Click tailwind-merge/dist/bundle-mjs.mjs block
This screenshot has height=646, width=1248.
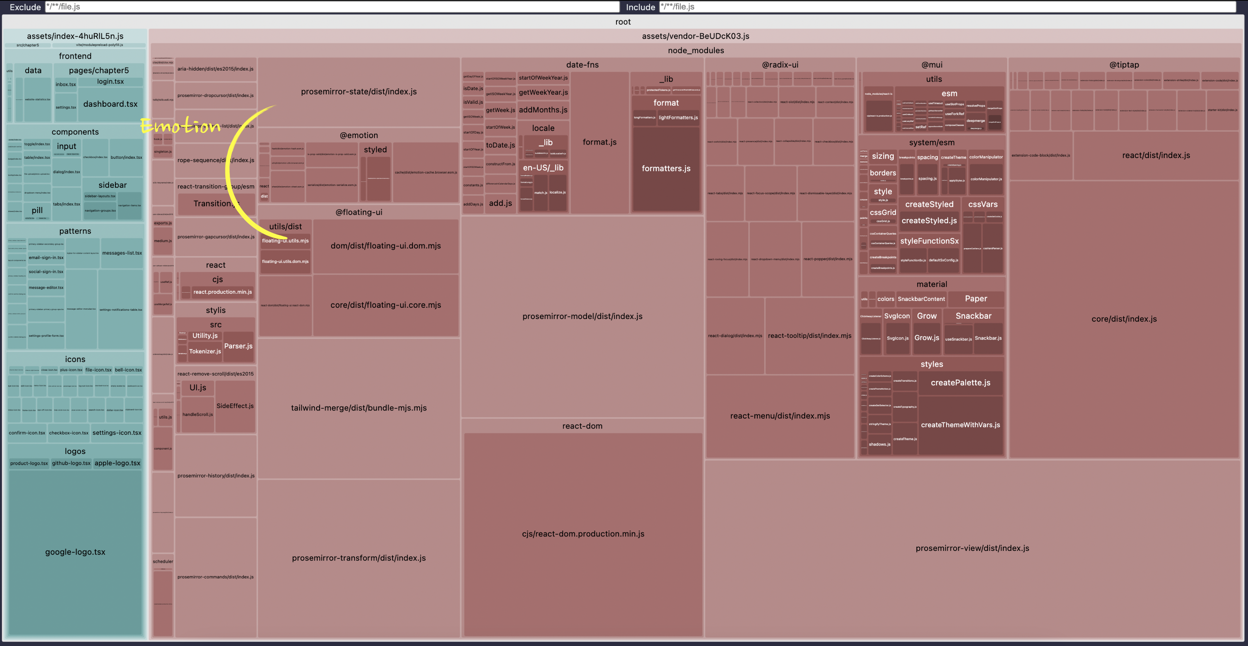click(359, 408)
